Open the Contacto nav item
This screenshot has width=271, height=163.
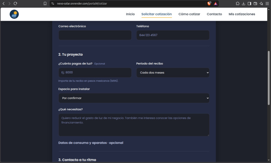(x=214, y=14)
